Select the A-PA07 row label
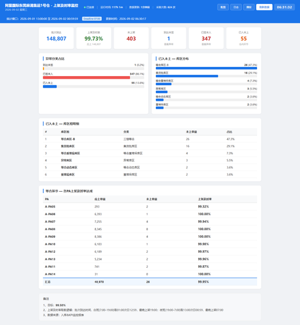This screenshot has height=325, width=300. (x=50, y=222)
